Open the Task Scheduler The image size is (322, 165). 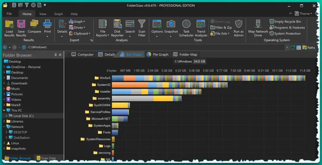click(186, 24)
